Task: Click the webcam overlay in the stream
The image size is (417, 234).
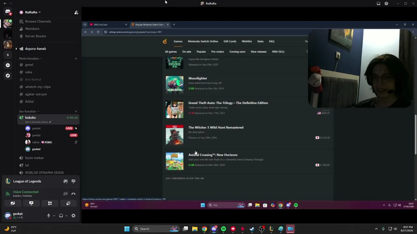Action: click(360, 68)
